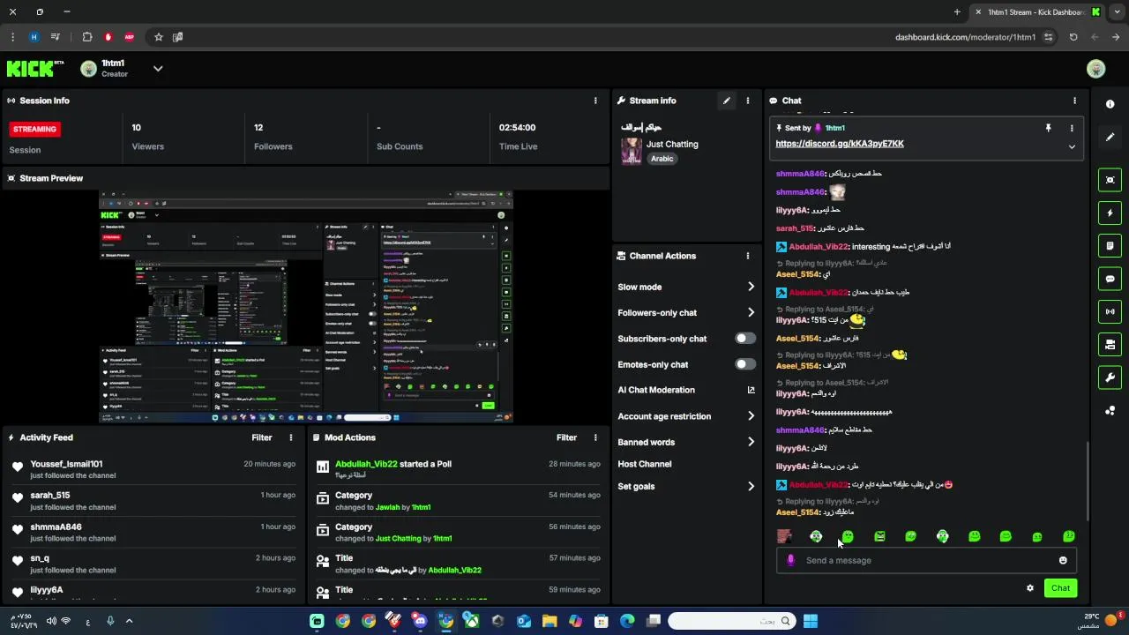Open the document notes icon in sidebar

click(1110, 245)
